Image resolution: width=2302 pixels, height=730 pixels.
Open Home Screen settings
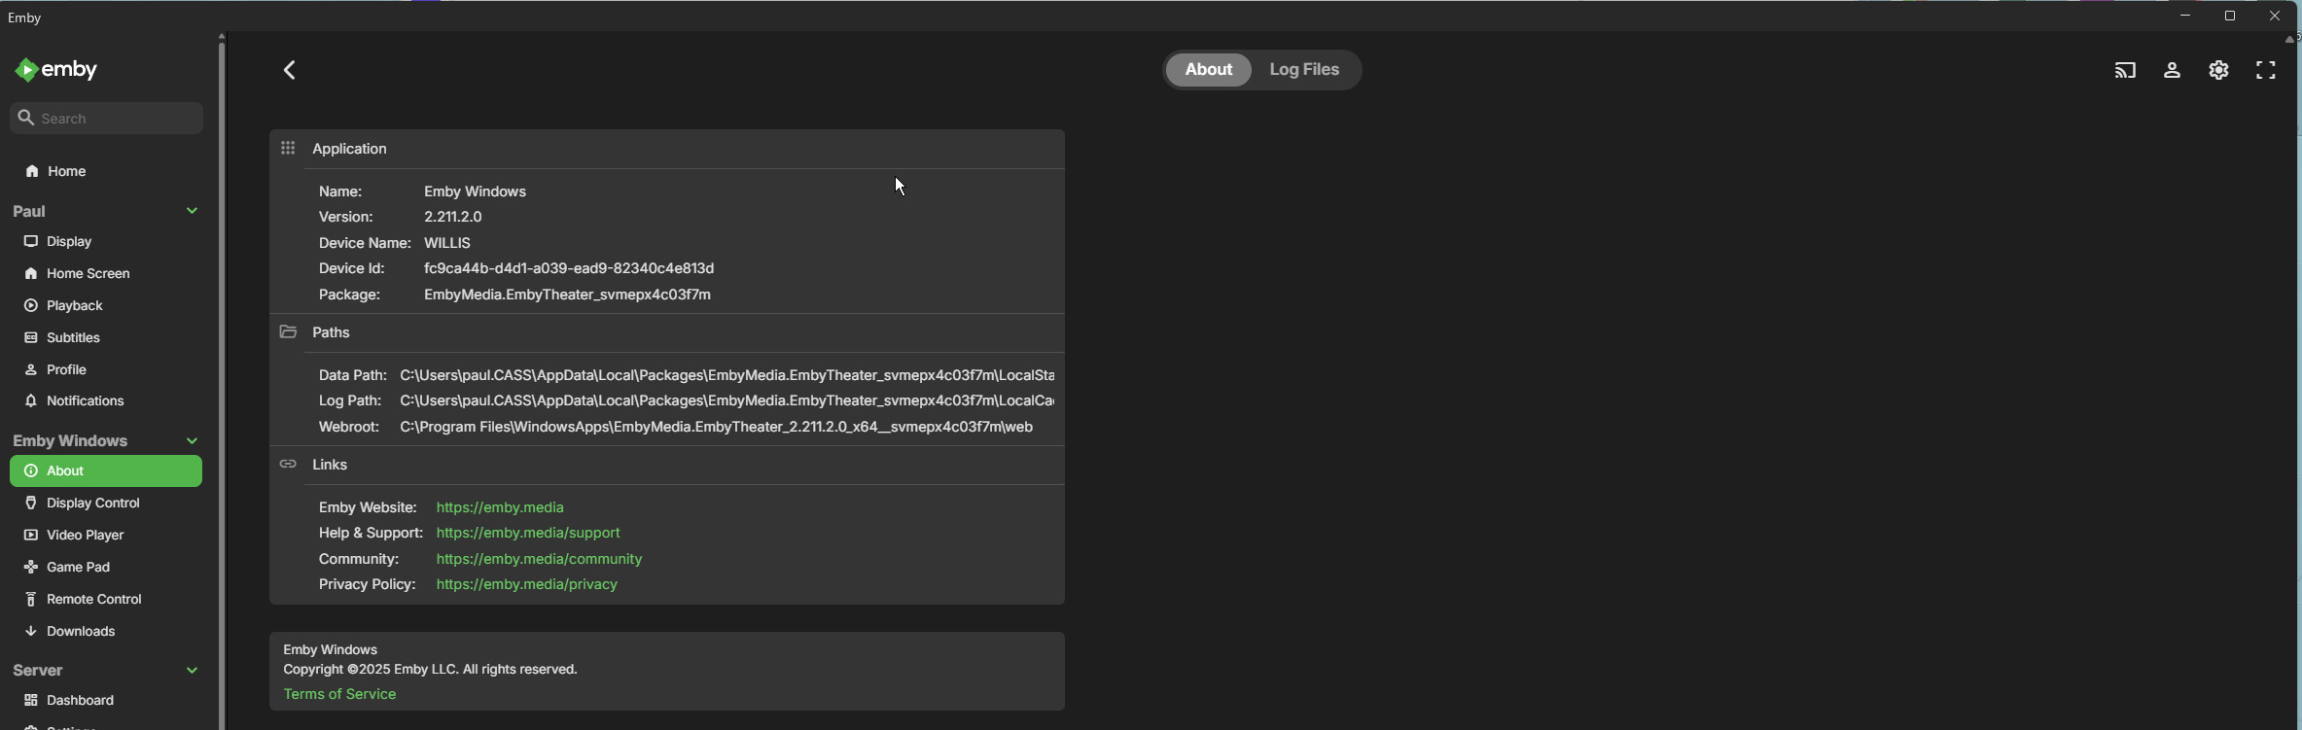[106, 274]
